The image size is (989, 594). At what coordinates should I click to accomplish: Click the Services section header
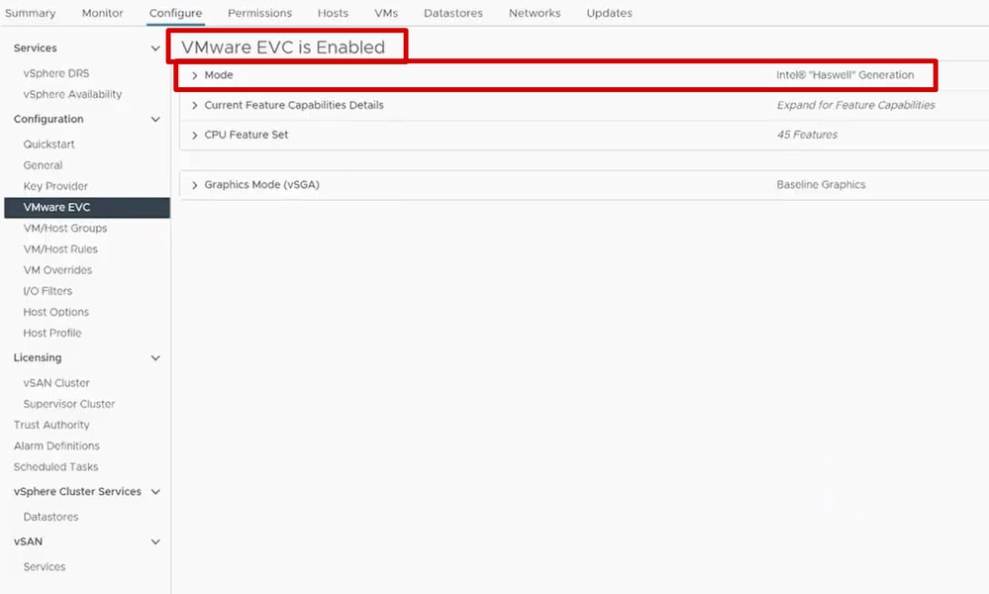click(x=36, y=48)
